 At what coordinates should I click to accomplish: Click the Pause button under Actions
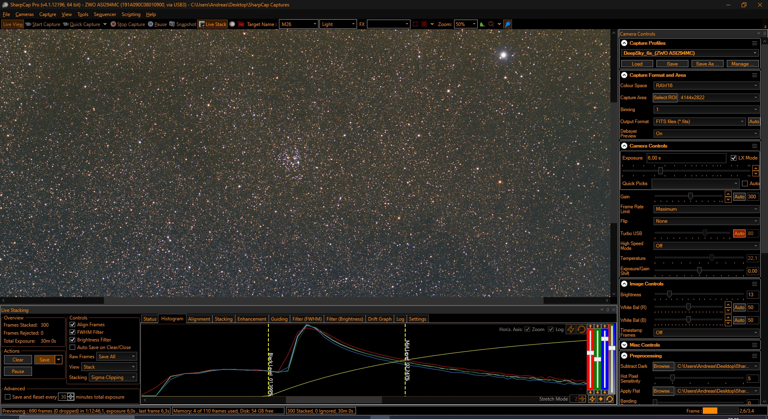pos(18,371)
